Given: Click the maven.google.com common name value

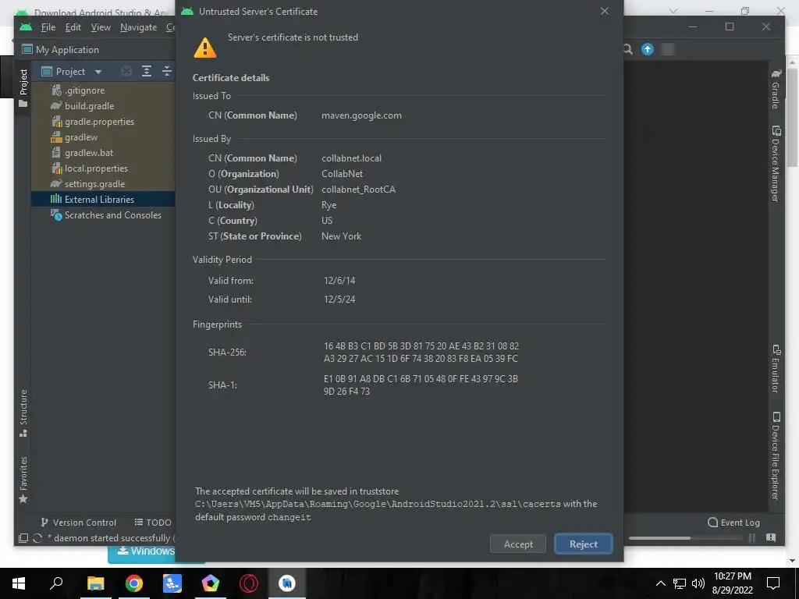Looking at the screenshot, I should click(361, 115).
